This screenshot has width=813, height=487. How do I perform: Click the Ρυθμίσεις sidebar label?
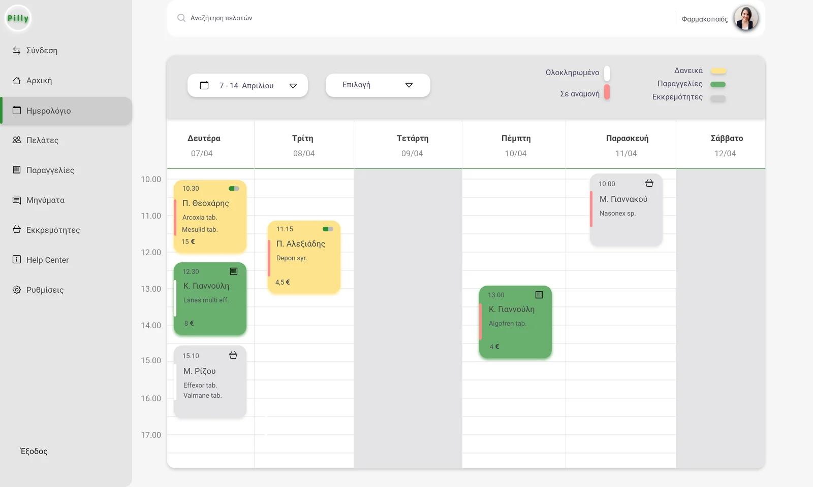pos(45,290)
